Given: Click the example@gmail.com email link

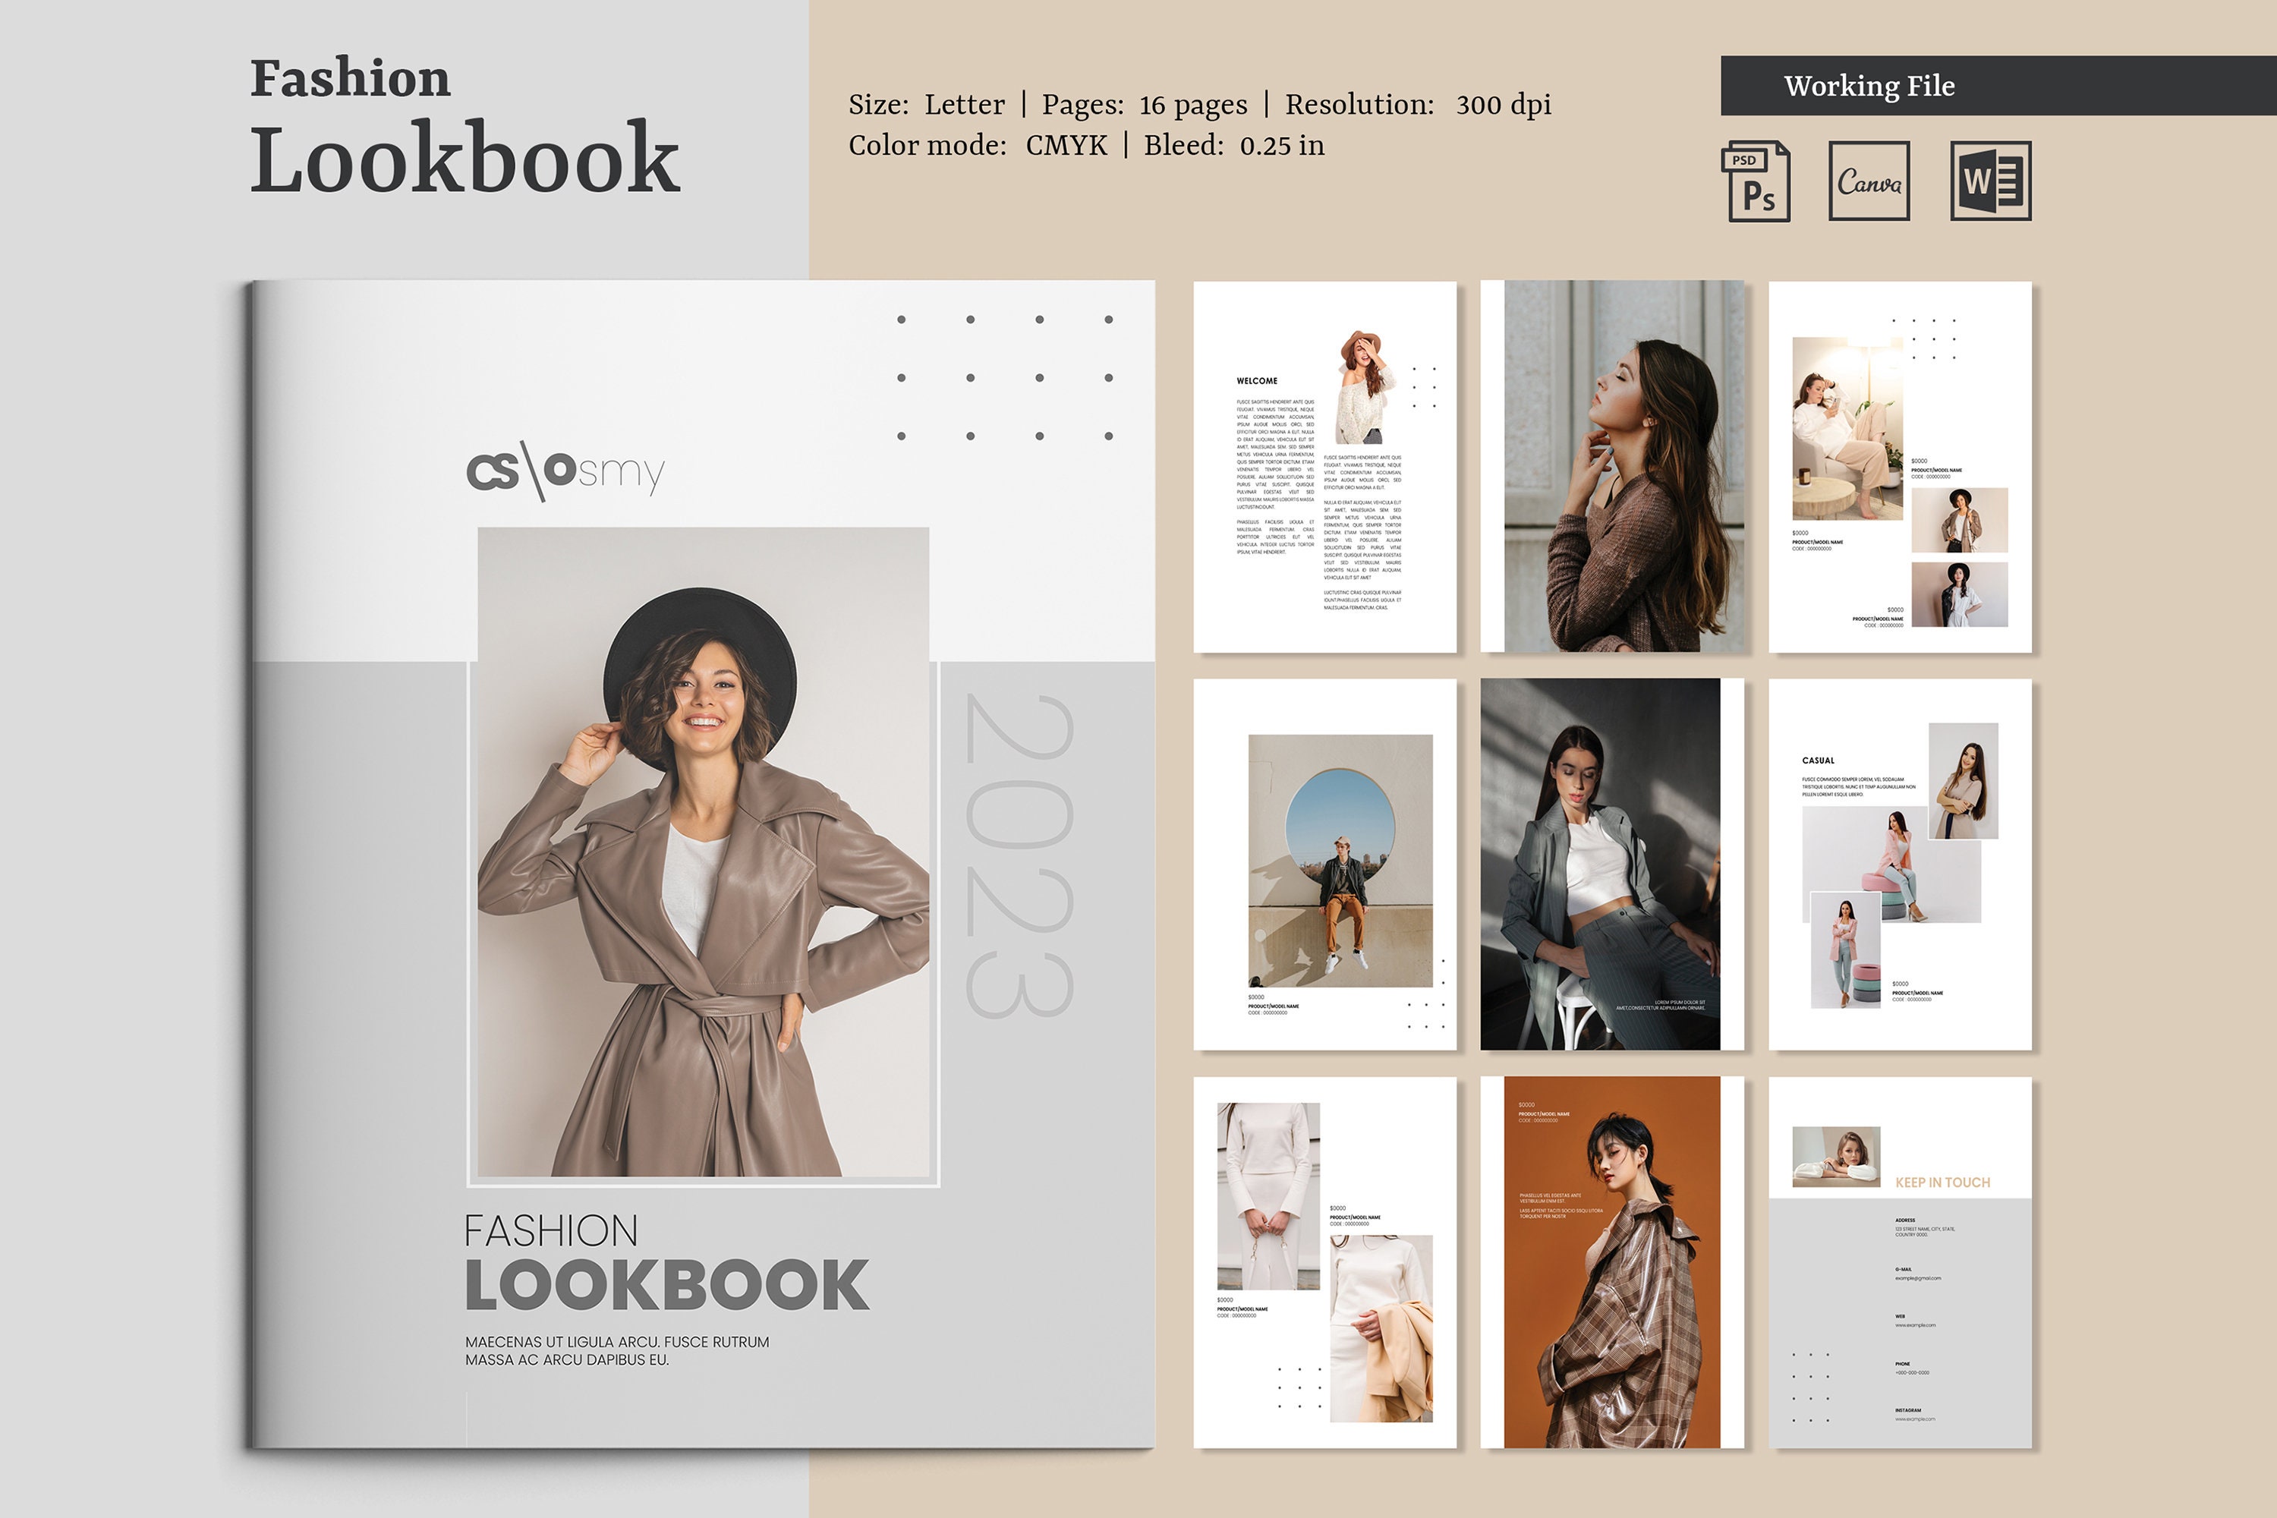Looking at the screenshot, I should tap(1919, 1278).
